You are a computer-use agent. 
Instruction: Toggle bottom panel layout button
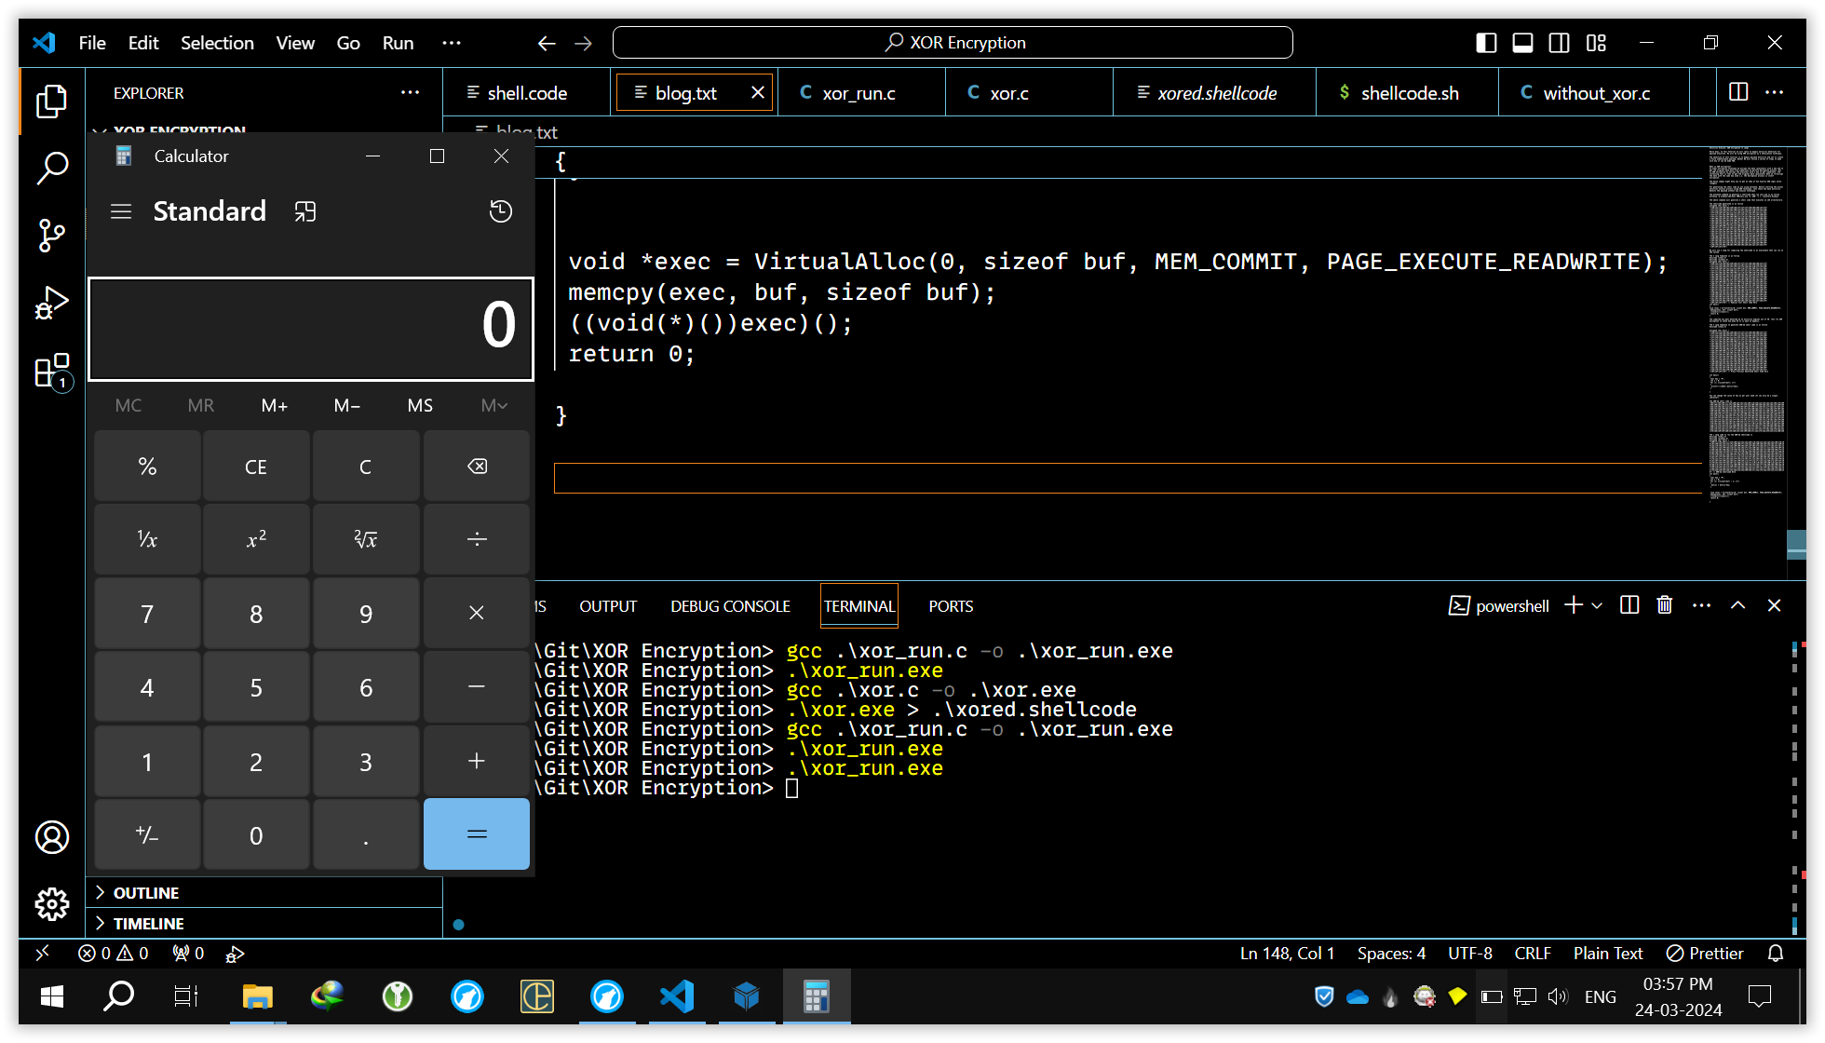click(x=1523, y=43)
